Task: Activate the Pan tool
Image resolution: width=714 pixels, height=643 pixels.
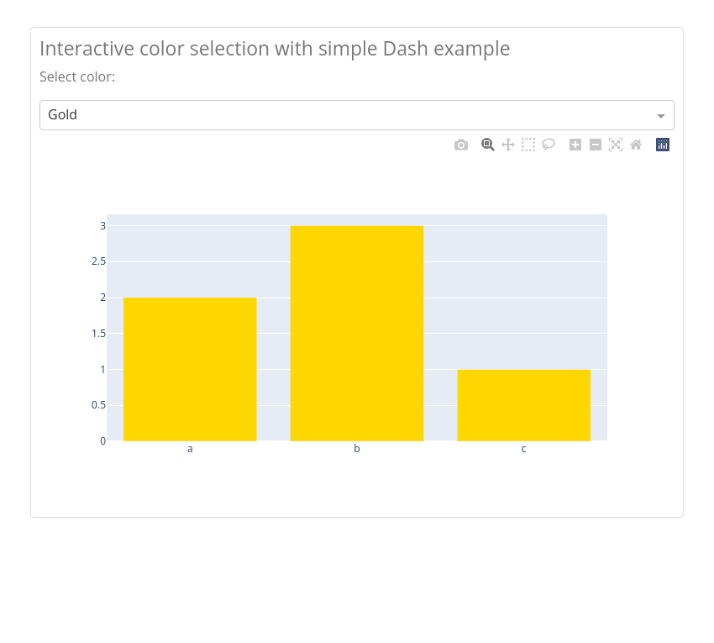Action: [x=507, y=145]
